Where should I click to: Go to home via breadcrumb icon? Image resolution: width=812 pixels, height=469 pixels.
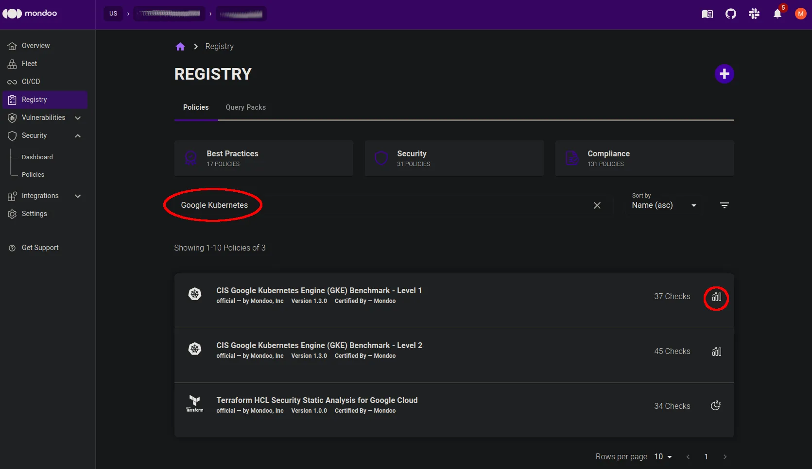(x=180, y=47)
